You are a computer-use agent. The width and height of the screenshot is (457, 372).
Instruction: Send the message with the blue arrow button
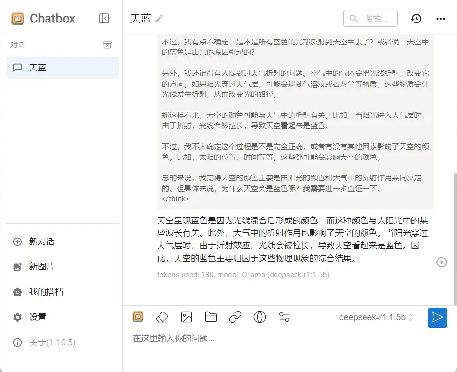pos(437,317)
